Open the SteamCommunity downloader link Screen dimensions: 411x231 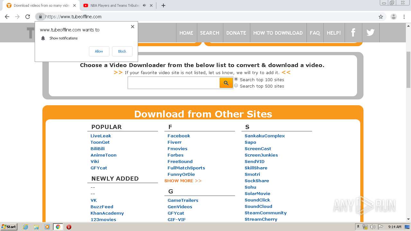(x=266, y=213)
